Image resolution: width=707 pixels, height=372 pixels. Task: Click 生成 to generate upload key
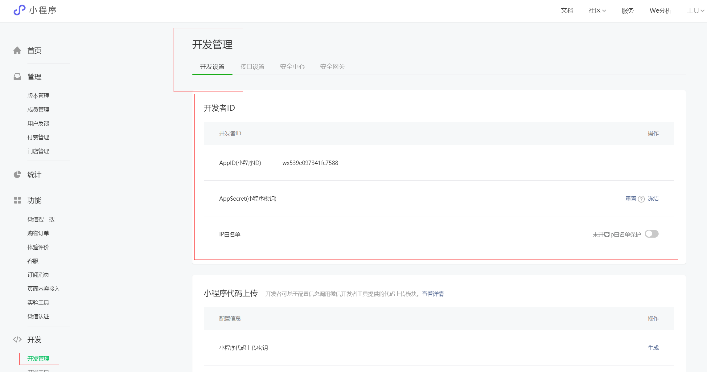[x=653, y=348]
